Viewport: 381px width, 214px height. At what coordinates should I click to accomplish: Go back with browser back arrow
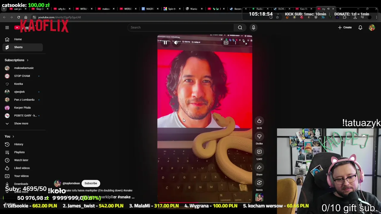pyautogui.click(x=4, y=17)
